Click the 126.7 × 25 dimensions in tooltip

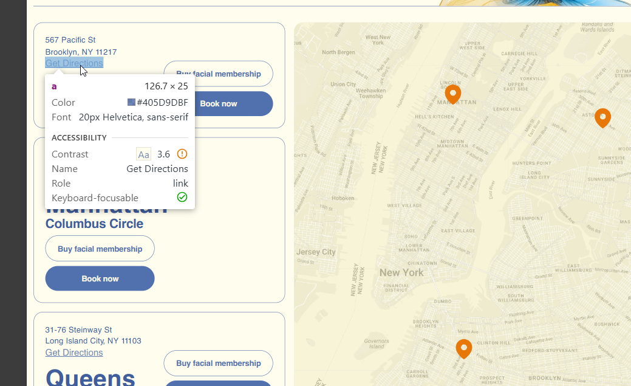tap(166, 86)
